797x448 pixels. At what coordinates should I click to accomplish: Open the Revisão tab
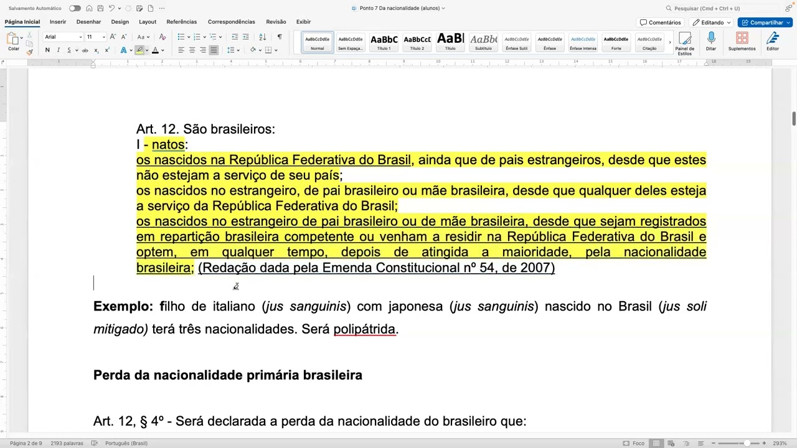pos(276,22)
